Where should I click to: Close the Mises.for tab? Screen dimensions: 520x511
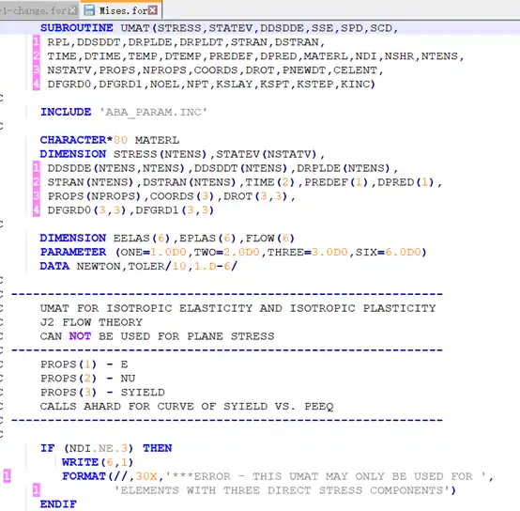coord(153,10)
